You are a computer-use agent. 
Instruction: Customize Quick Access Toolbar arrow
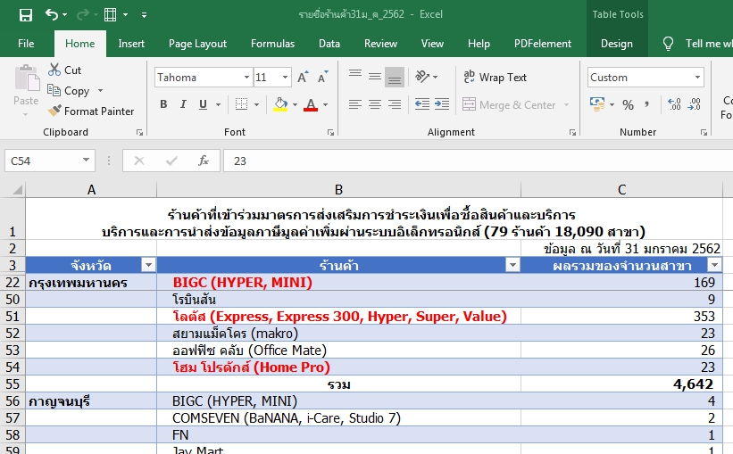point(144,15)
